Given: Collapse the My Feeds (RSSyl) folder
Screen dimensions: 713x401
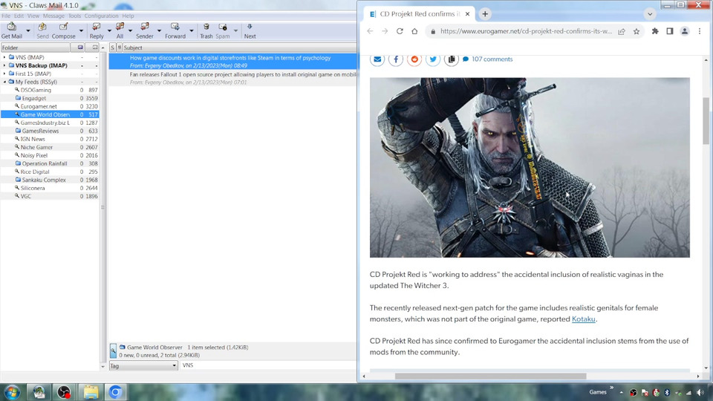Looking at the screenshot, I should point(4,82).
